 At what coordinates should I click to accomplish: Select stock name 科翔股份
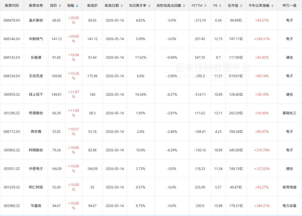click(36, 150)
